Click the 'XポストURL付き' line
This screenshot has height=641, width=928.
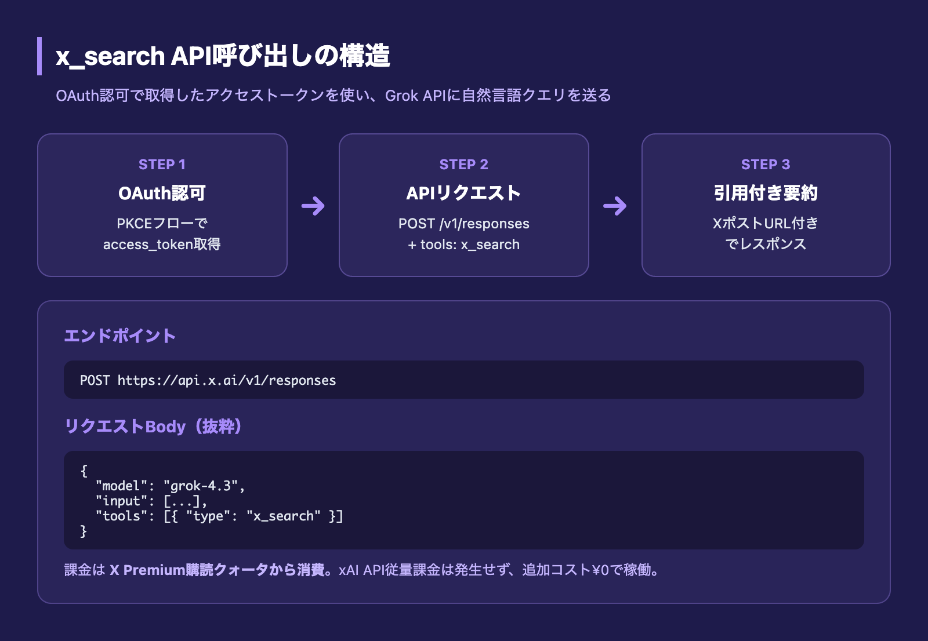click(x=766, y=224)
